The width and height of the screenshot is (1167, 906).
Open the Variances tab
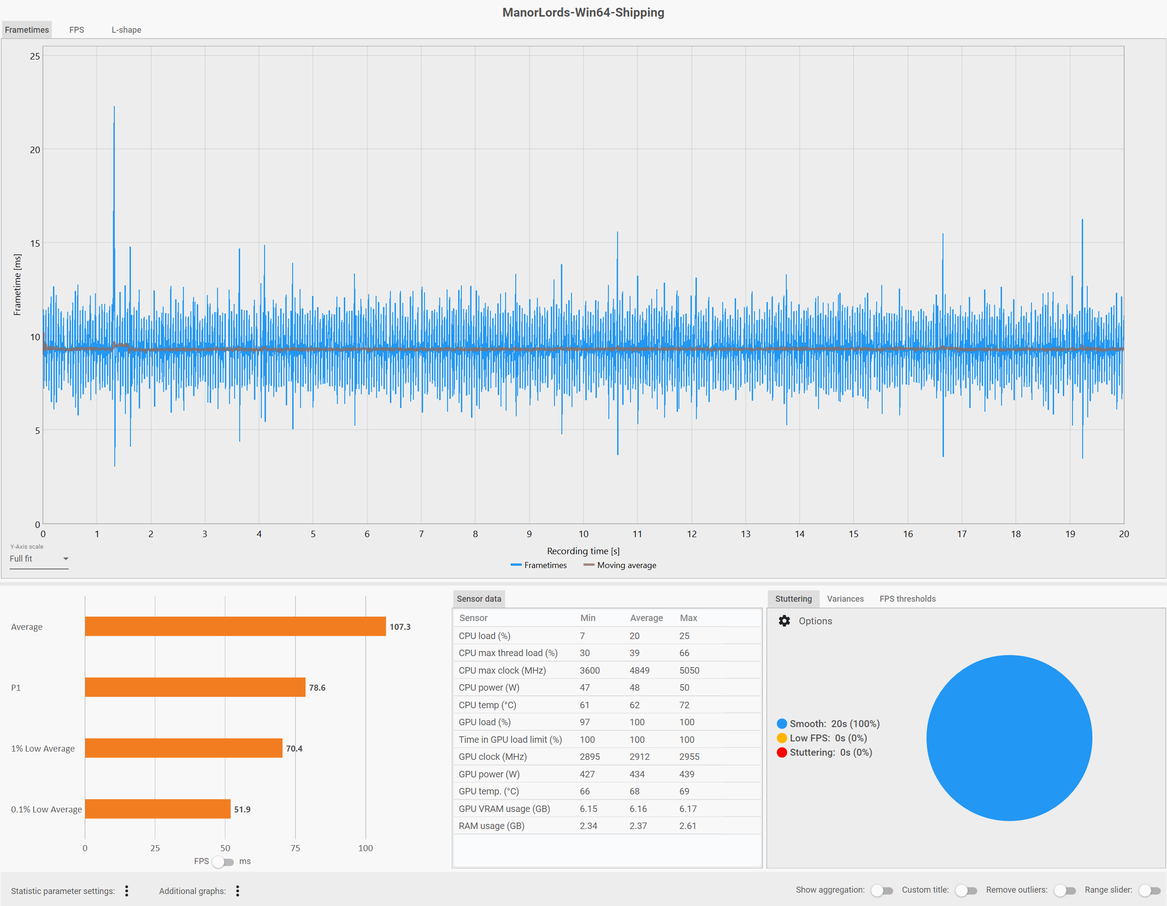pyautogui.click(x=845, y=598)
